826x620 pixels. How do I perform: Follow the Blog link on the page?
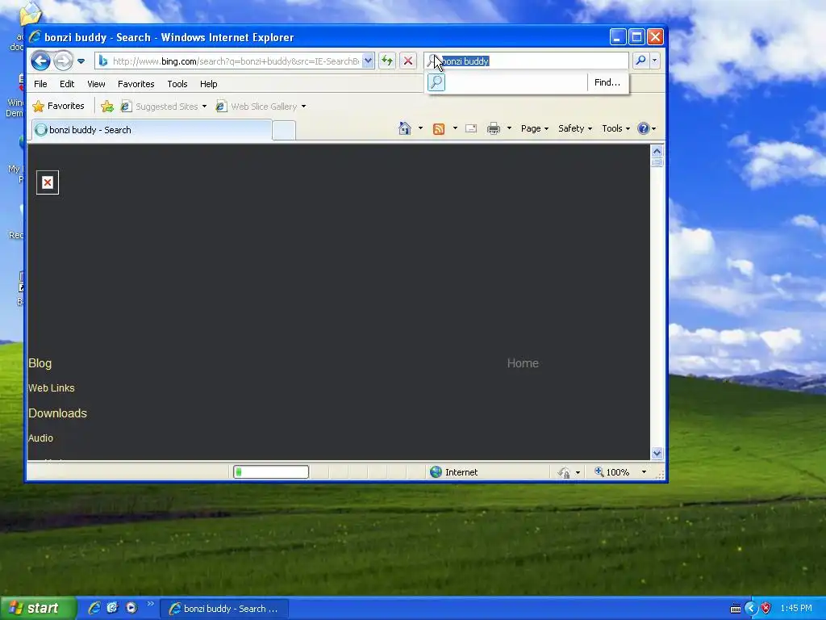tap(40, 363)
